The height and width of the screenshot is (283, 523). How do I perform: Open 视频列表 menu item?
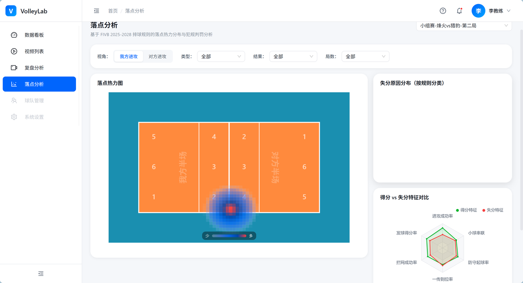pyautogui.click(x=39, y=51)
